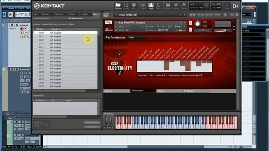Switch to the Libraries browser tab
Image resolution: width=269 pixels, height=151 pixels.
click(46, 14)
